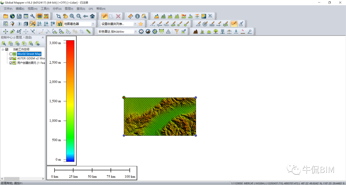Click the Zoom In magnifier icon
The image size is (346, 185).
72,16
